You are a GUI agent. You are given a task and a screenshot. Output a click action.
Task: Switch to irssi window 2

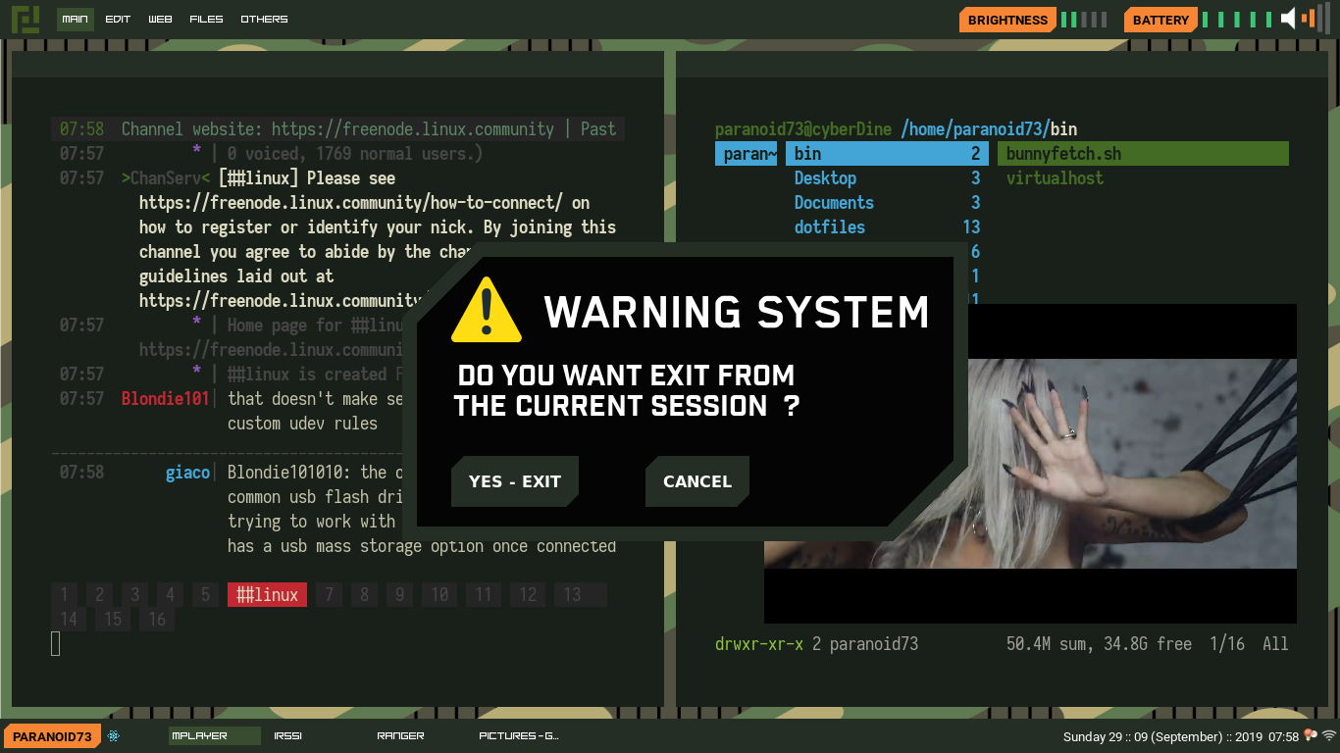click(99, 594)
